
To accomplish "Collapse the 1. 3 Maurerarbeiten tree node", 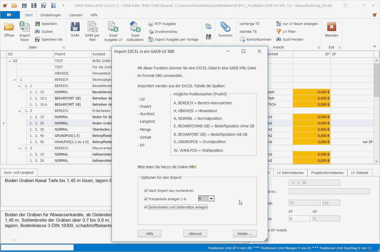I will [19, 148].
